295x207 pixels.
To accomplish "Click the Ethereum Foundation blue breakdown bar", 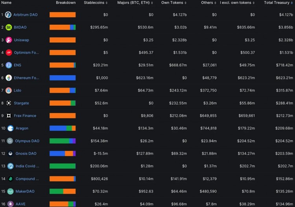I will 63,78.
